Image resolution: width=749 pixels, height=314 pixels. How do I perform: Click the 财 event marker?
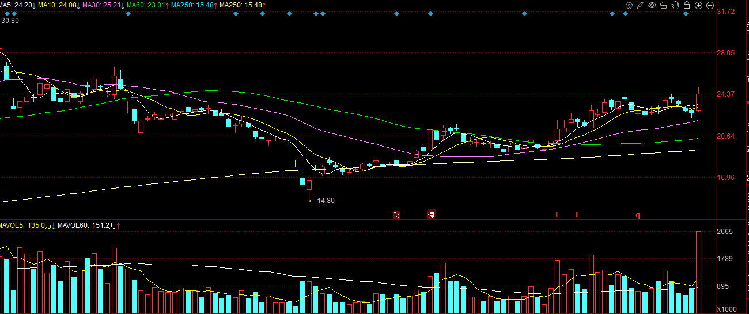tap(396, 215)
